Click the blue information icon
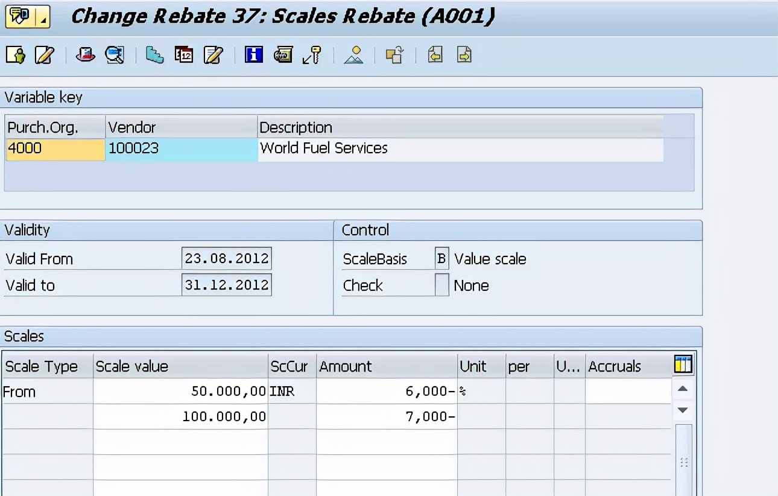This screenshot has width=778, height=496. 254,56
